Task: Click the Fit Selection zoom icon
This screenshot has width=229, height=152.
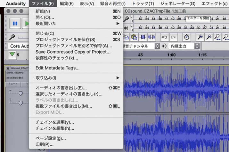Action: [x=217, y=37]
